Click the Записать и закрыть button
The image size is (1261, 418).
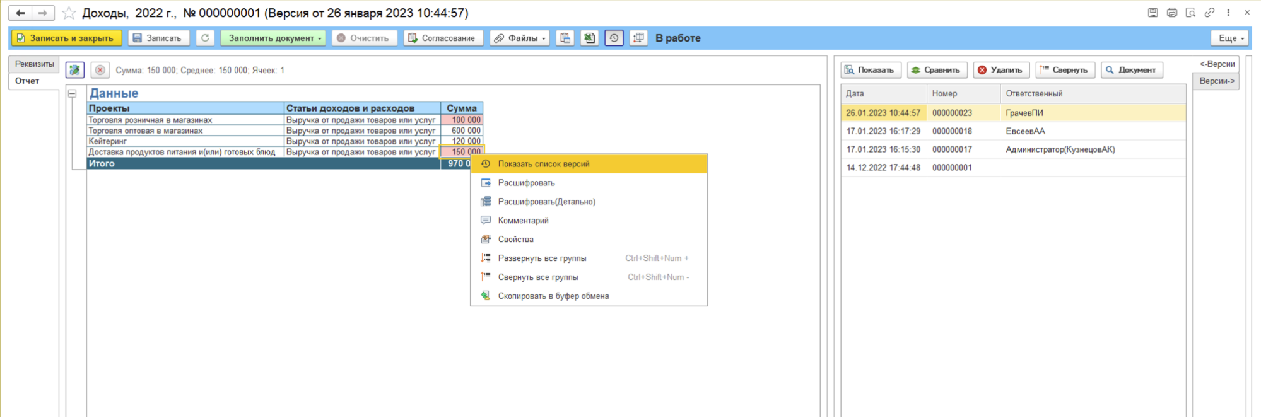tap(66, 38)
